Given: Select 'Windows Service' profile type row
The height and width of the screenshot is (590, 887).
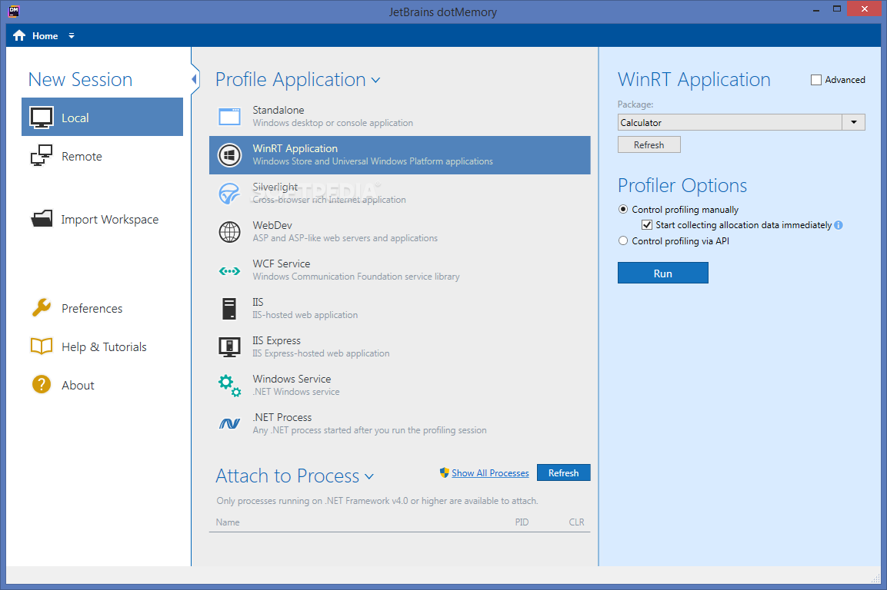Looking at the screenshot, I should (x=400, y=386).
